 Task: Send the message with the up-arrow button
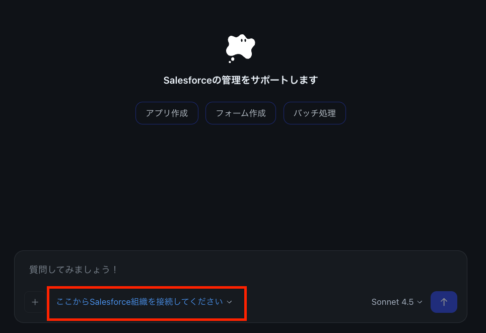[x=444, y=302]
